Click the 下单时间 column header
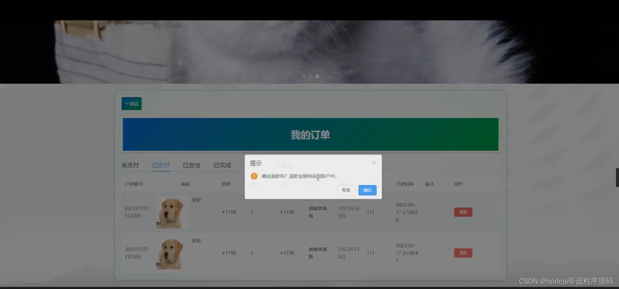Viewport: 619px width, 289px height. (x=405, y=184)
